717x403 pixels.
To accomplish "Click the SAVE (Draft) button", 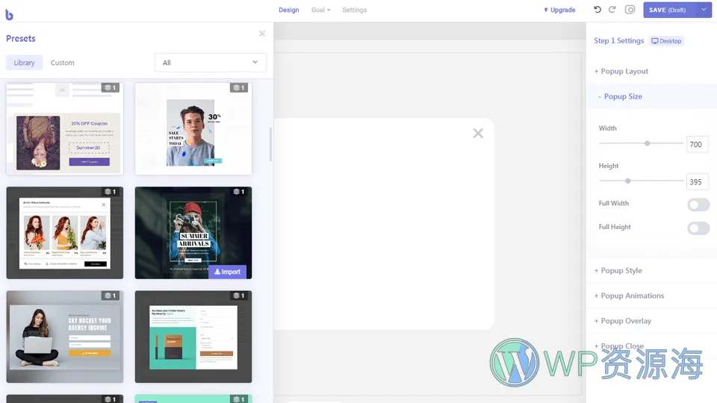I will pos(668,10).
